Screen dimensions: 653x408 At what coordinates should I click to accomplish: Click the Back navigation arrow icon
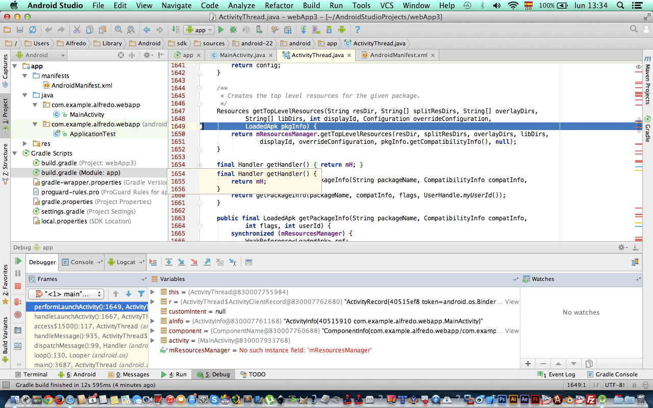(147, 30)
